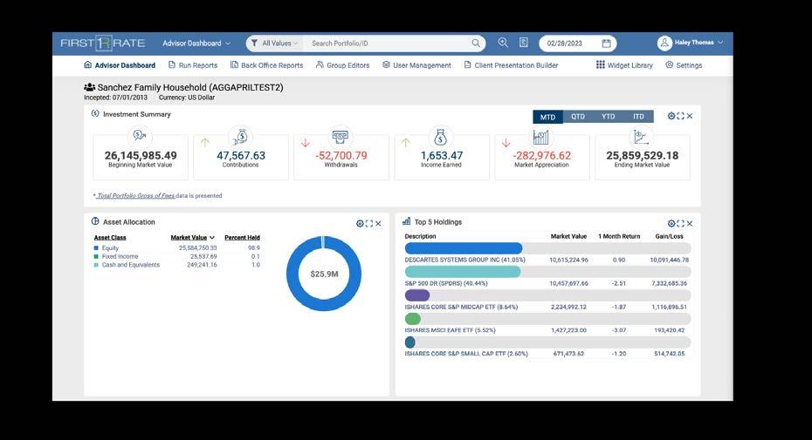The height and width of the screenshot is (440, 812).
Task: Click the Top 5 Holdings bar chart icon
Action: coord(407,221)
